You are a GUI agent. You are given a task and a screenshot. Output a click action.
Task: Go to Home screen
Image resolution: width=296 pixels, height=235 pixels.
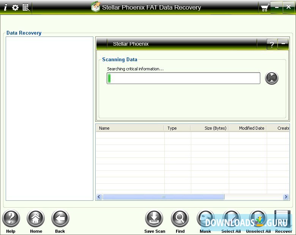tap(36, 221)
